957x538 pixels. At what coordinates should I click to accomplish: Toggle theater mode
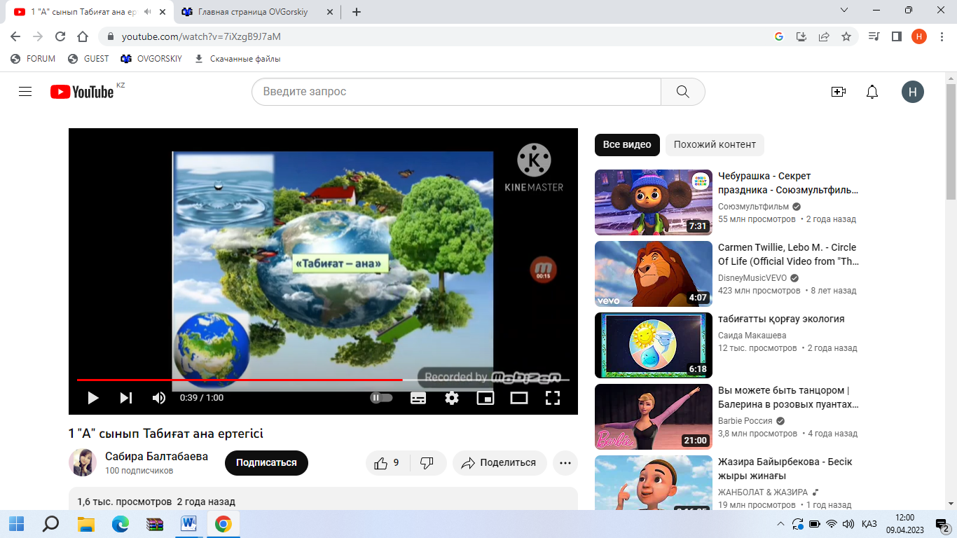coord(519,398)
